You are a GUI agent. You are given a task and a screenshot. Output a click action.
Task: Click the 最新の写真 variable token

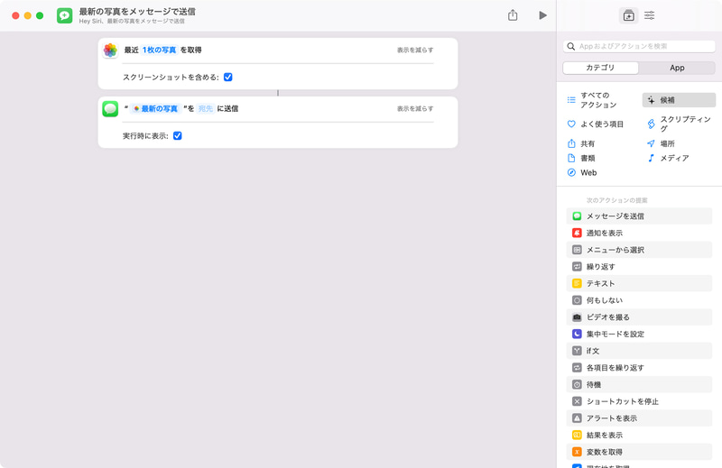(155, 108)
